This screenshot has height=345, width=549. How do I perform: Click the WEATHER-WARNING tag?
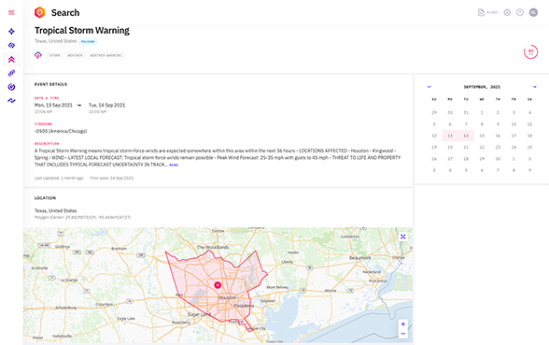tap(106, 55)
